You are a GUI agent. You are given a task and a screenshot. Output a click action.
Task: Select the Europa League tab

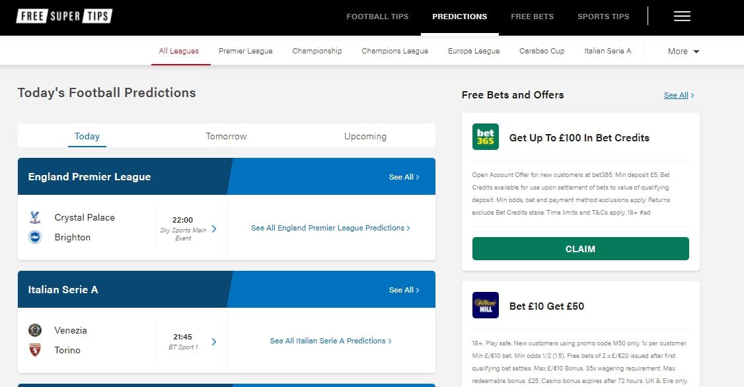tap(474, 51)
